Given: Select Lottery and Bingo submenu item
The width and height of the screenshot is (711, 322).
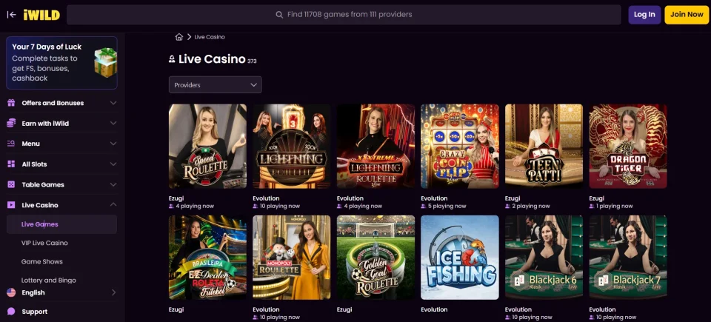Looking at the screenshot, I should point(49,281).
